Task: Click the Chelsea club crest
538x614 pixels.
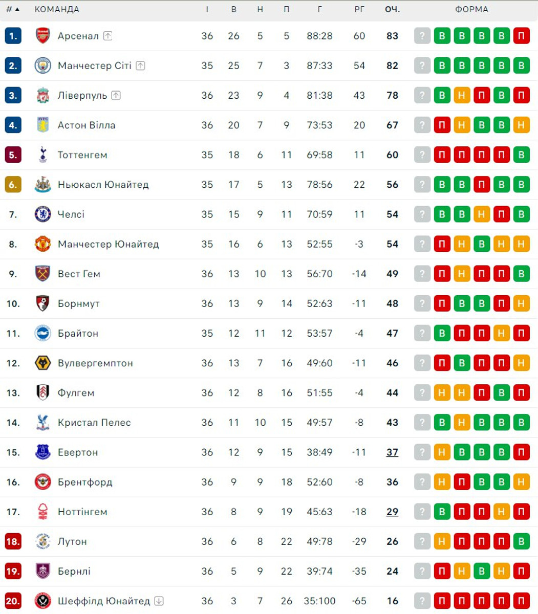Action: (43, 214)
